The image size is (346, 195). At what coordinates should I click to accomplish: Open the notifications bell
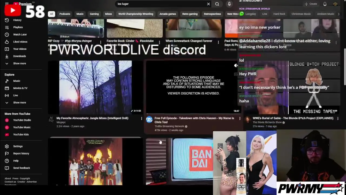click(x=325, y=4)
